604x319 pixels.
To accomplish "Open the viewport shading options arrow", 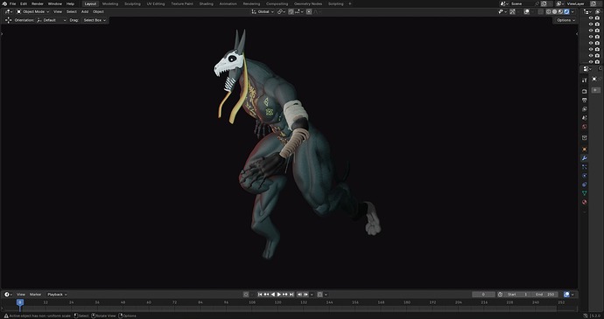I will (572, 11).
